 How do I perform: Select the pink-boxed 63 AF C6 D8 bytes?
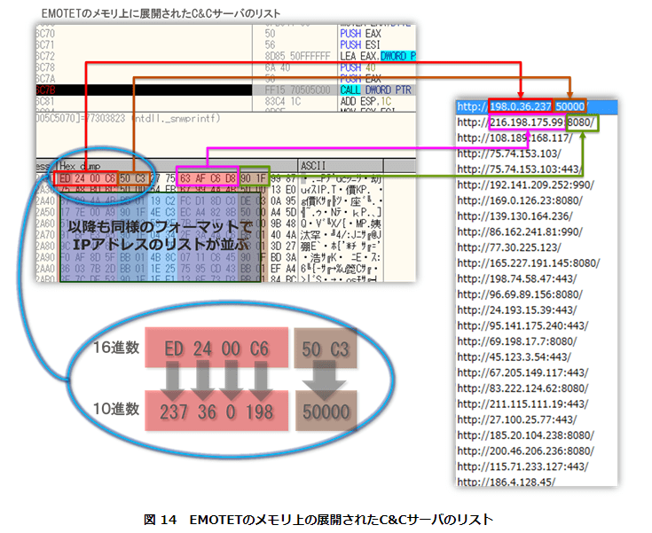[207, 178]
